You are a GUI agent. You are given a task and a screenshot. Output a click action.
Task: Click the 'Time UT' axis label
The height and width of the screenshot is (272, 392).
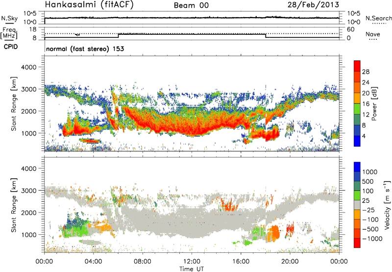pyautogui.click(x=192, y=269)
